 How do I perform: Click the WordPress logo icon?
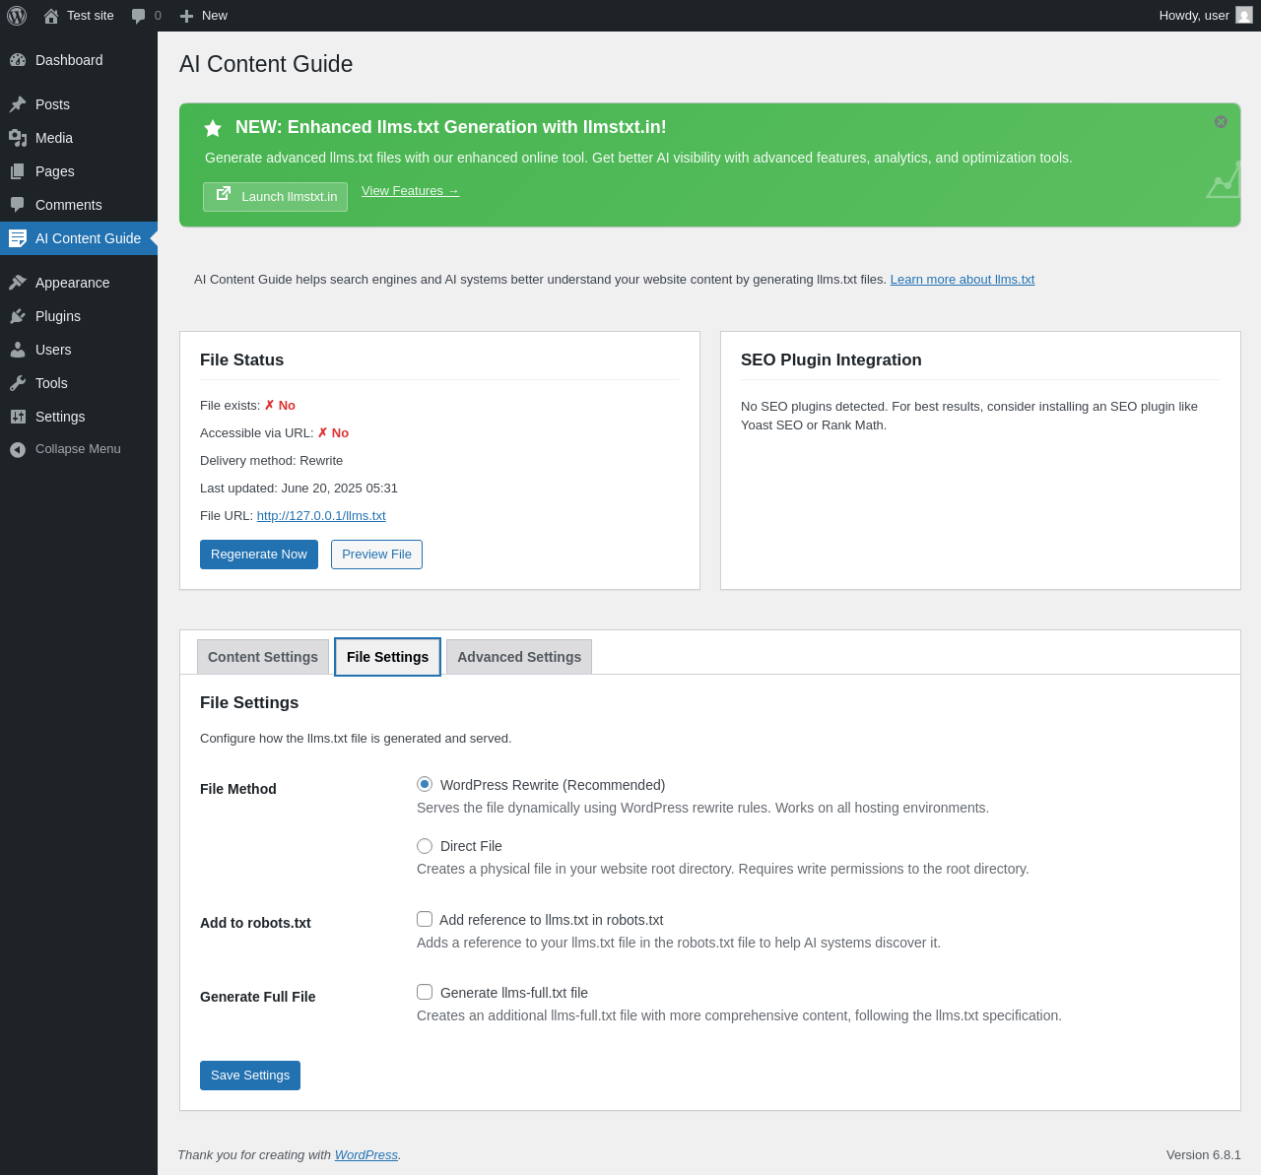point(17,16)
